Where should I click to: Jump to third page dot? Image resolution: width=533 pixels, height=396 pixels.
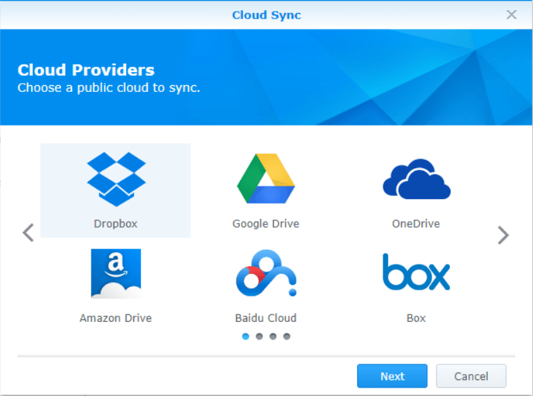pos(273,336)
